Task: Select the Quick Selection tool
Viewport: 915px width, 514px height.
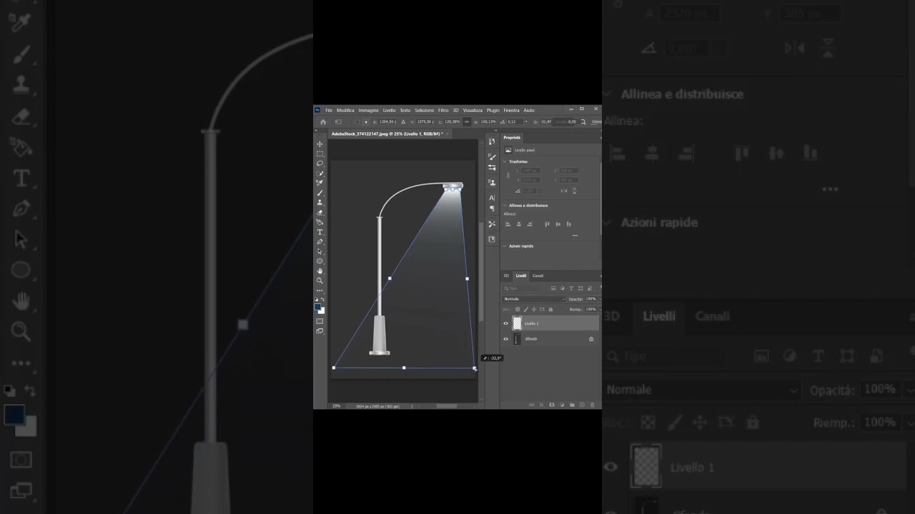Action: [320, 173]
